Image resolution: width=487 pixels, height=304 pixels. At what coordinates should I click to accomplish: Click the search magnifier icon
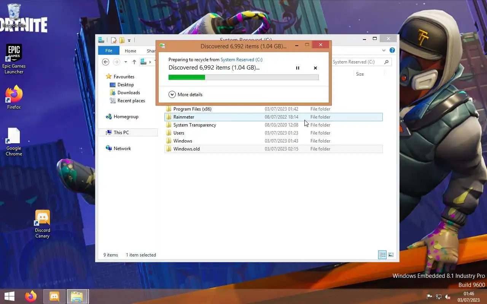coord(387,62)
